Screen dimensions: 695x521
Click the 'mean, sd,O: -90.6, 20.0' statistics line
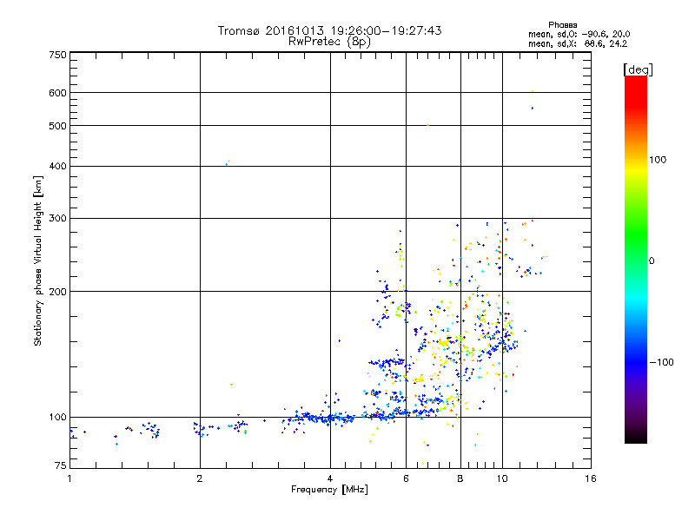point(579,34)
